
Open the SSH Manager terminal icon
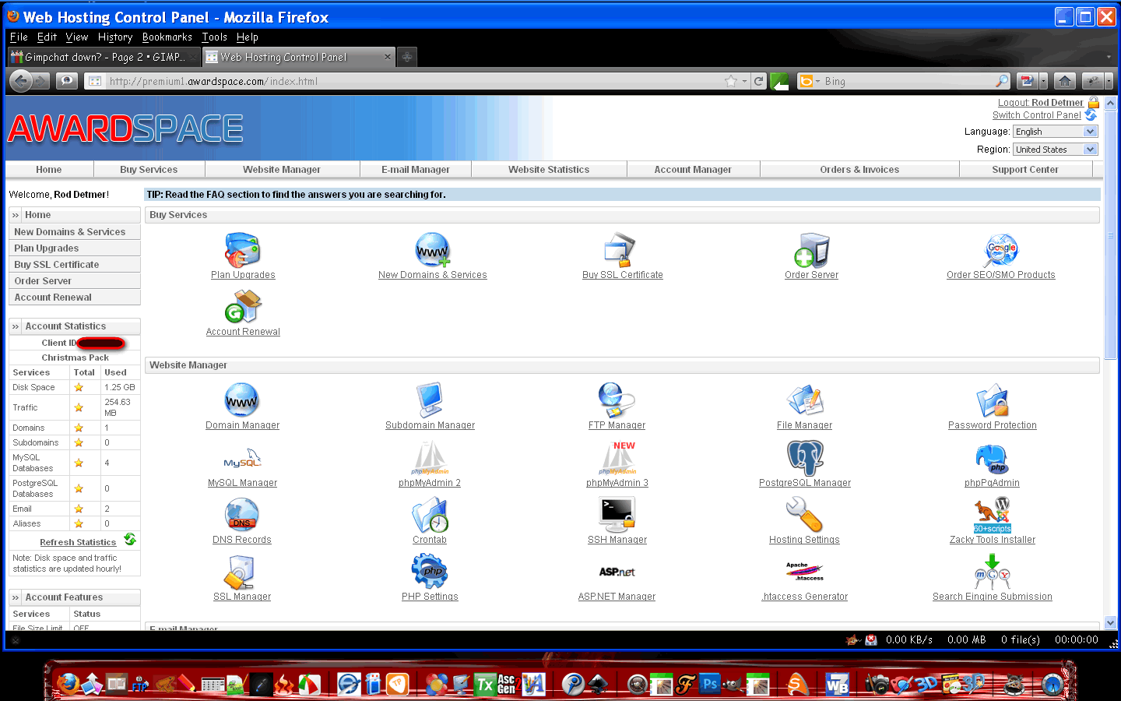617,514
